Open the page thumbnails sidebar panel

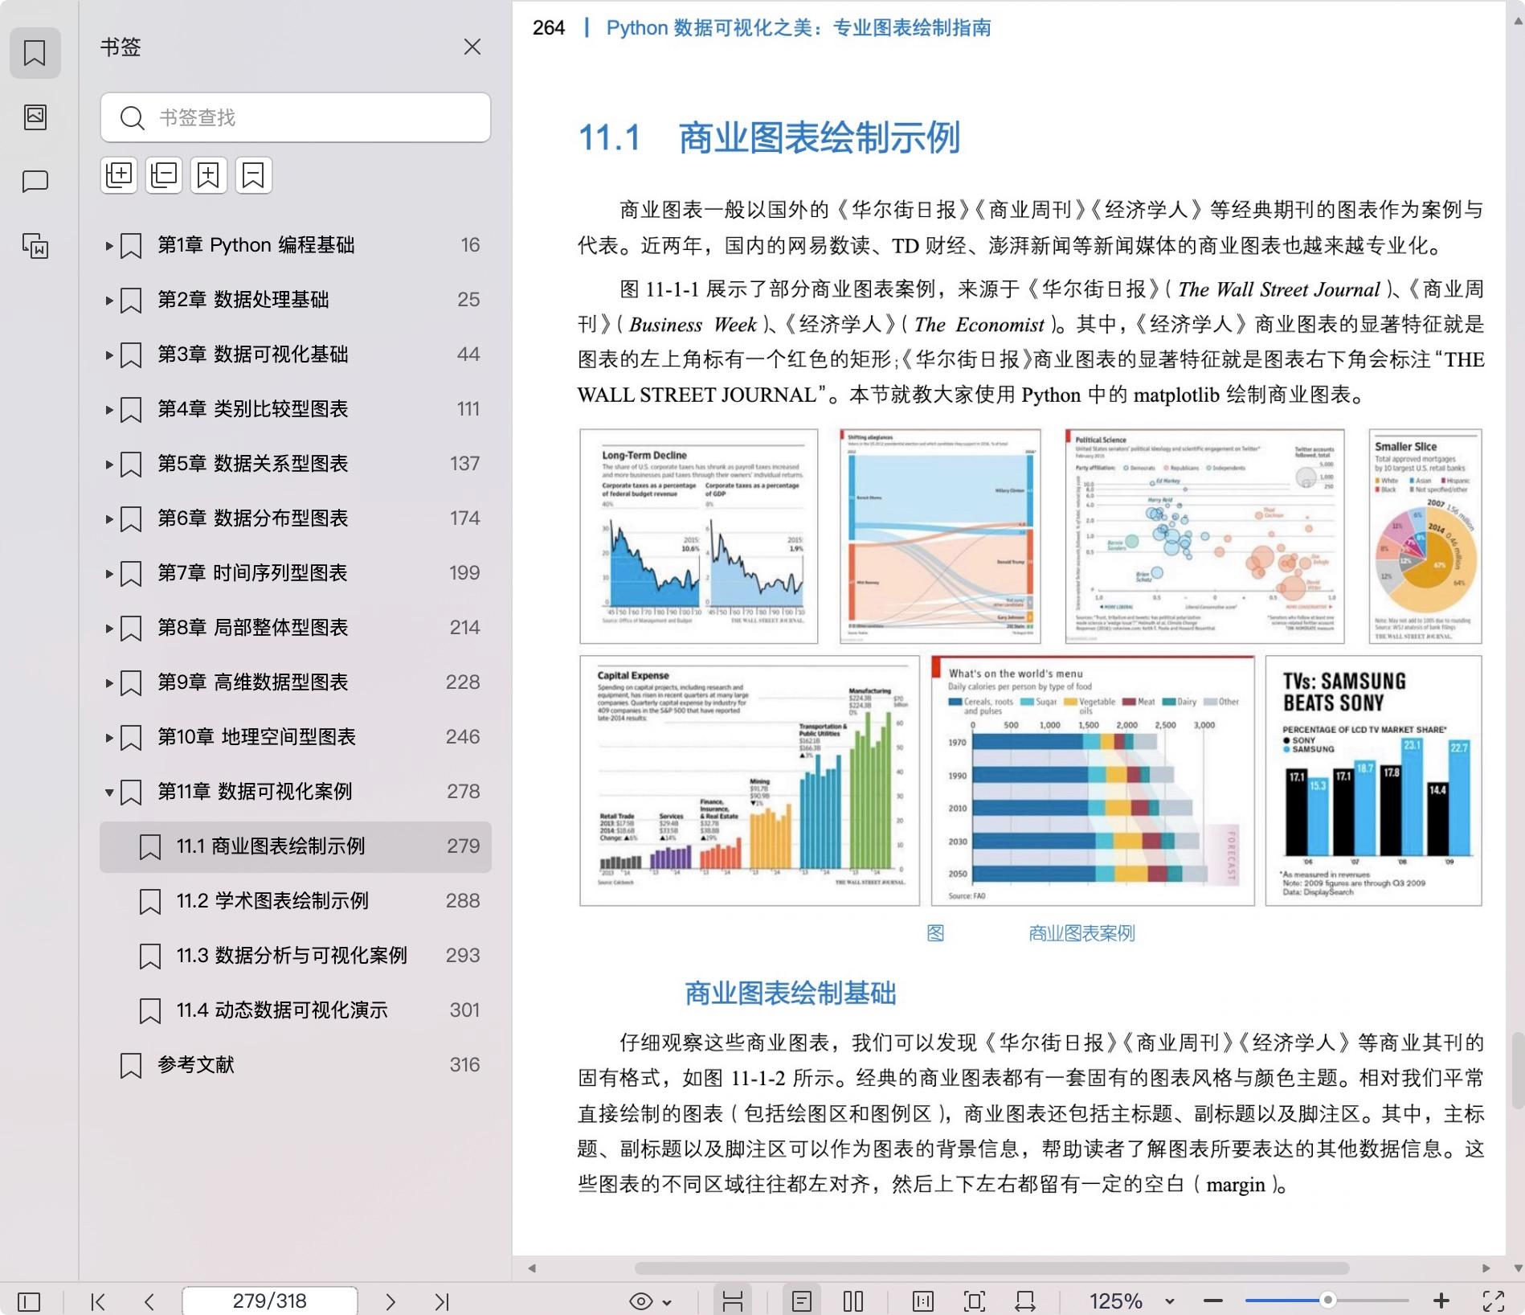[35, 117]
